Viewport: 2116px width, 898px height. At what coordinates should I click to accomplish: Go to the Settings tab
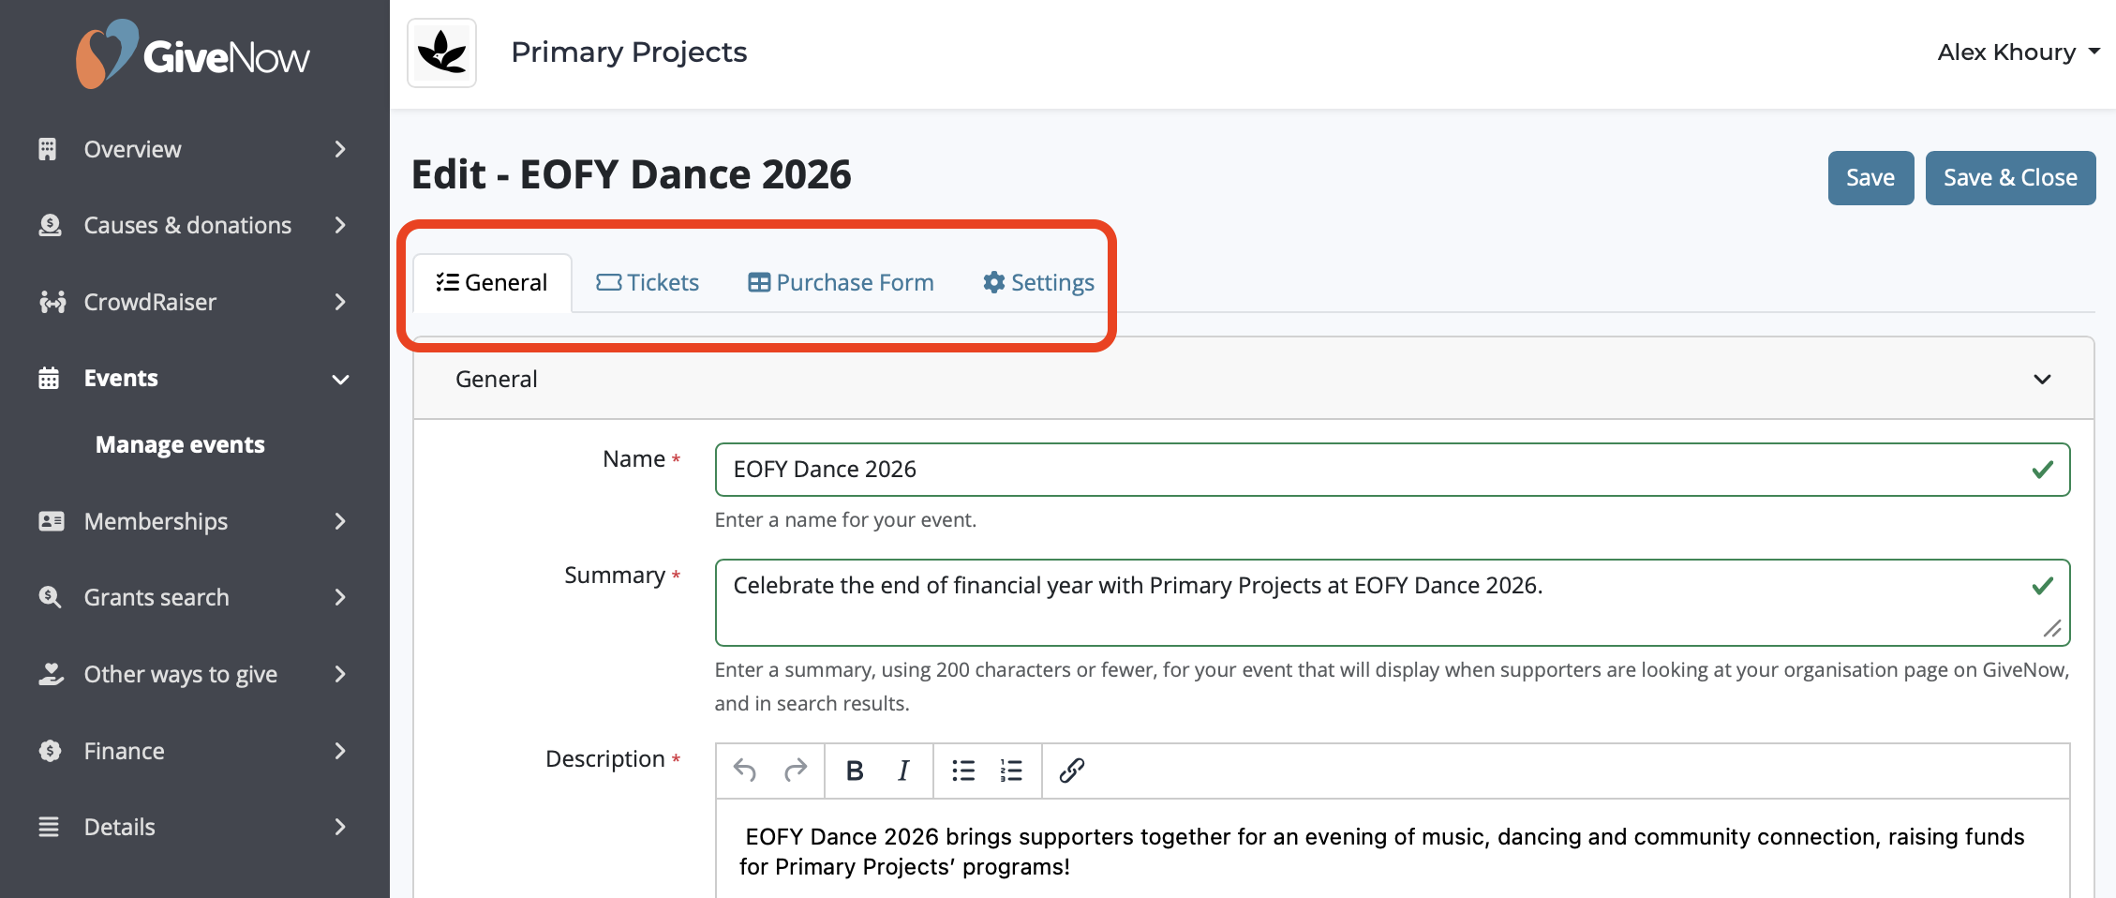click(1038, 282)
